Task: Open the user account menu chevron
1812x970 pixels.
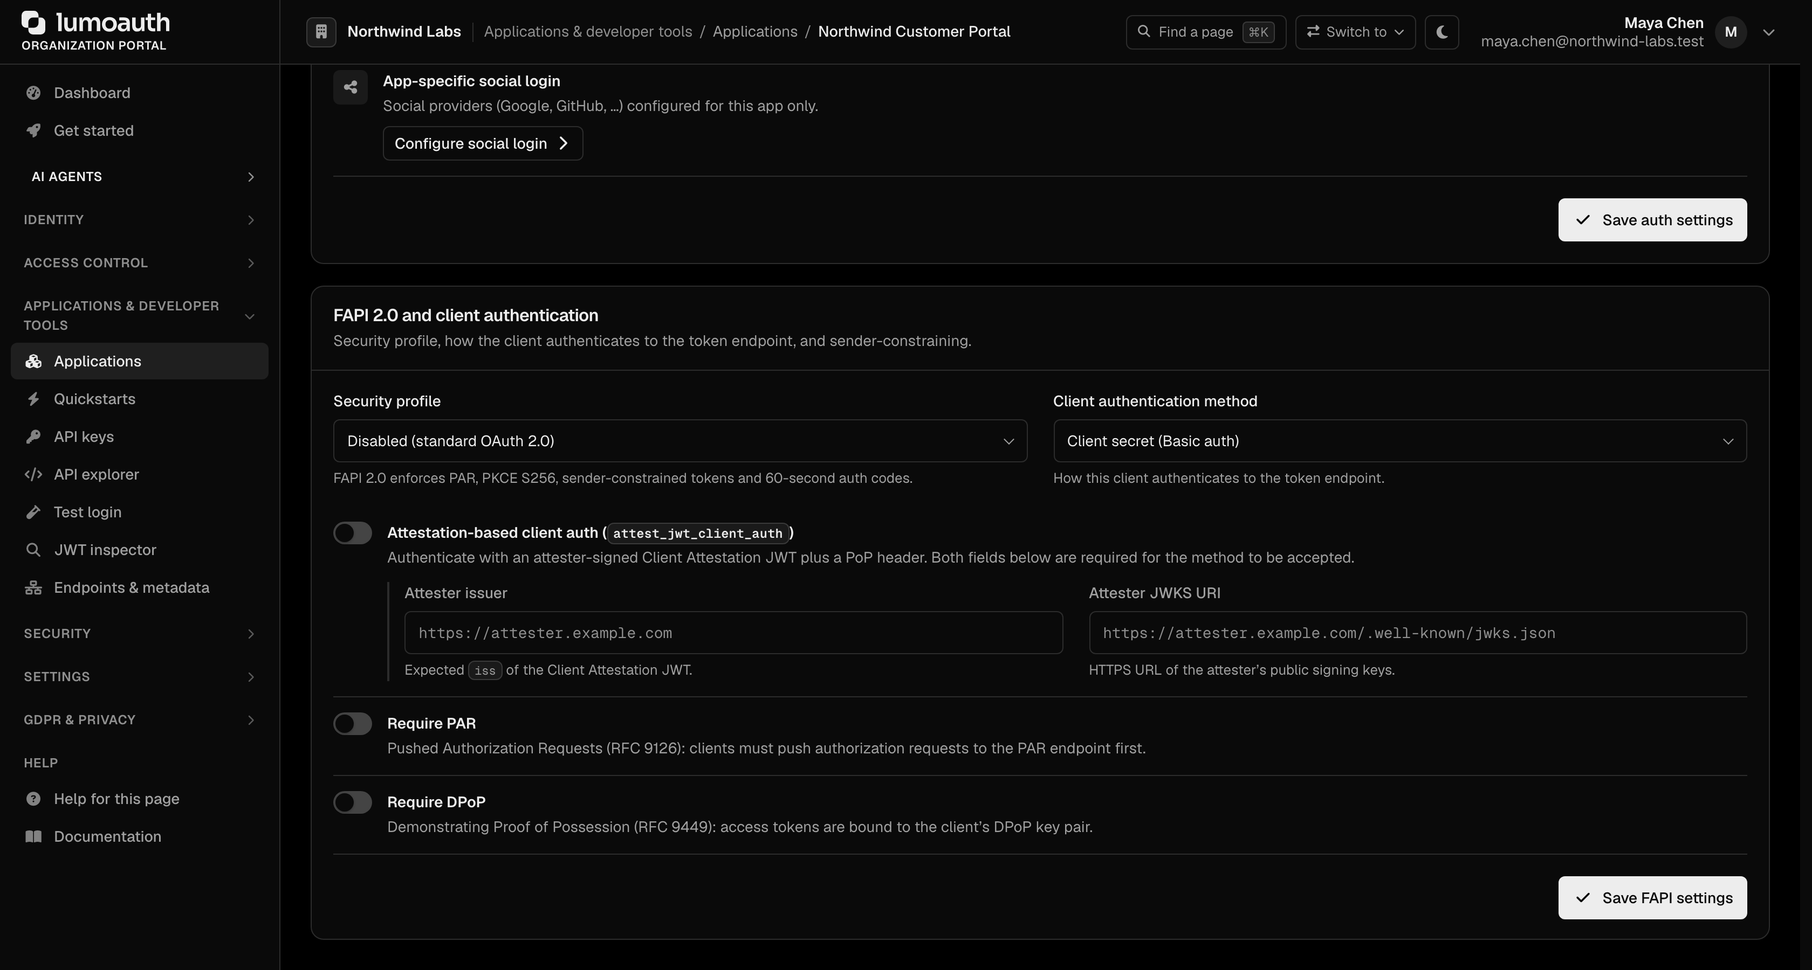Action: (x=1768, y=32)
